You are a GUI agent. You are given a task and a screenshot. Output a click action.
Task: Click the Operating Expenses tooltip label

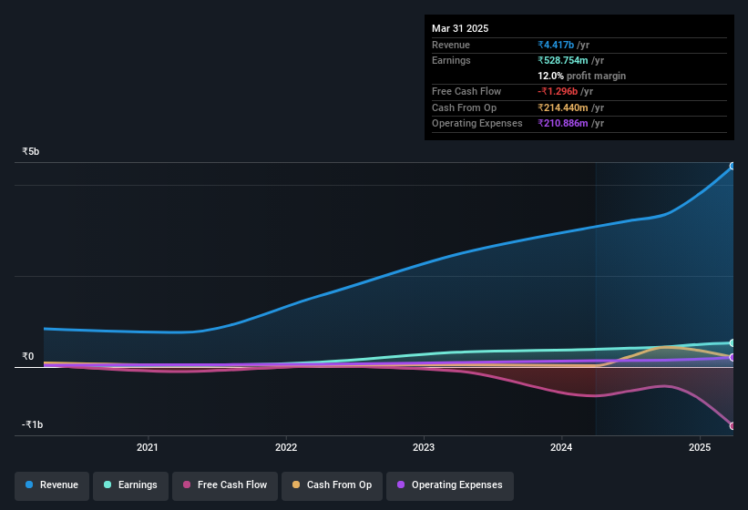477,124
